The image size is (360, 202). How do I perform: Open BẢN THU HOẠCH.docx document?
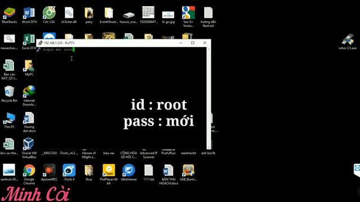click(169, 175)
